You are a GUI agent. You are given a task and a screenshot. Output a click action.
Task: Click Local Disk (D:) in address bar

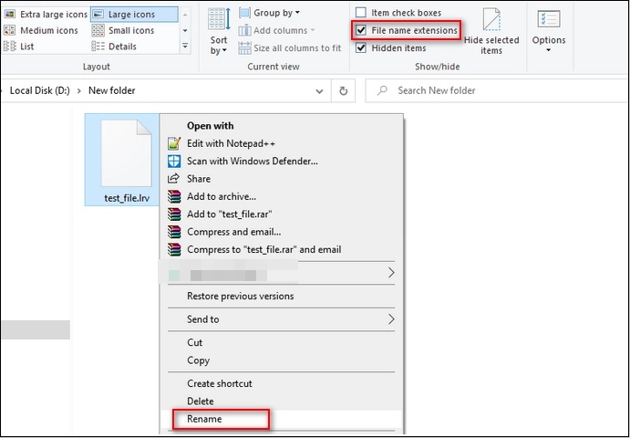tap(39, 90)
